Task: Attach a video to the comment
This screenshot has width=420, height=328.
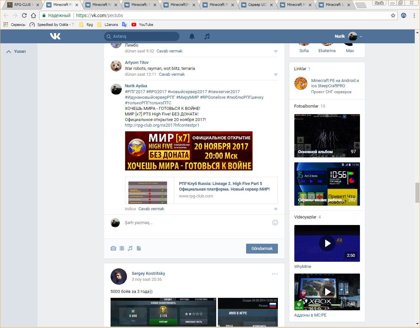Action: click(x=122, y=248)
